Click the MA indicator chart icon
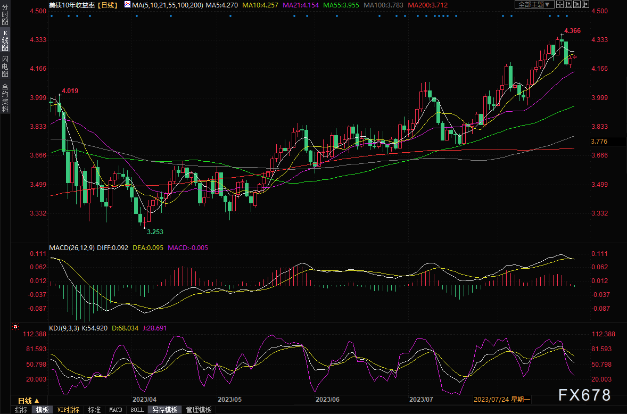 [126, 5]
